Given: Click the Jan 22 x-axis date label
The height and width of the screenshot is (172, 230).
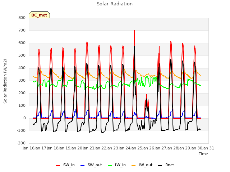Looking at the screenshot, I should tap(100, 148).
